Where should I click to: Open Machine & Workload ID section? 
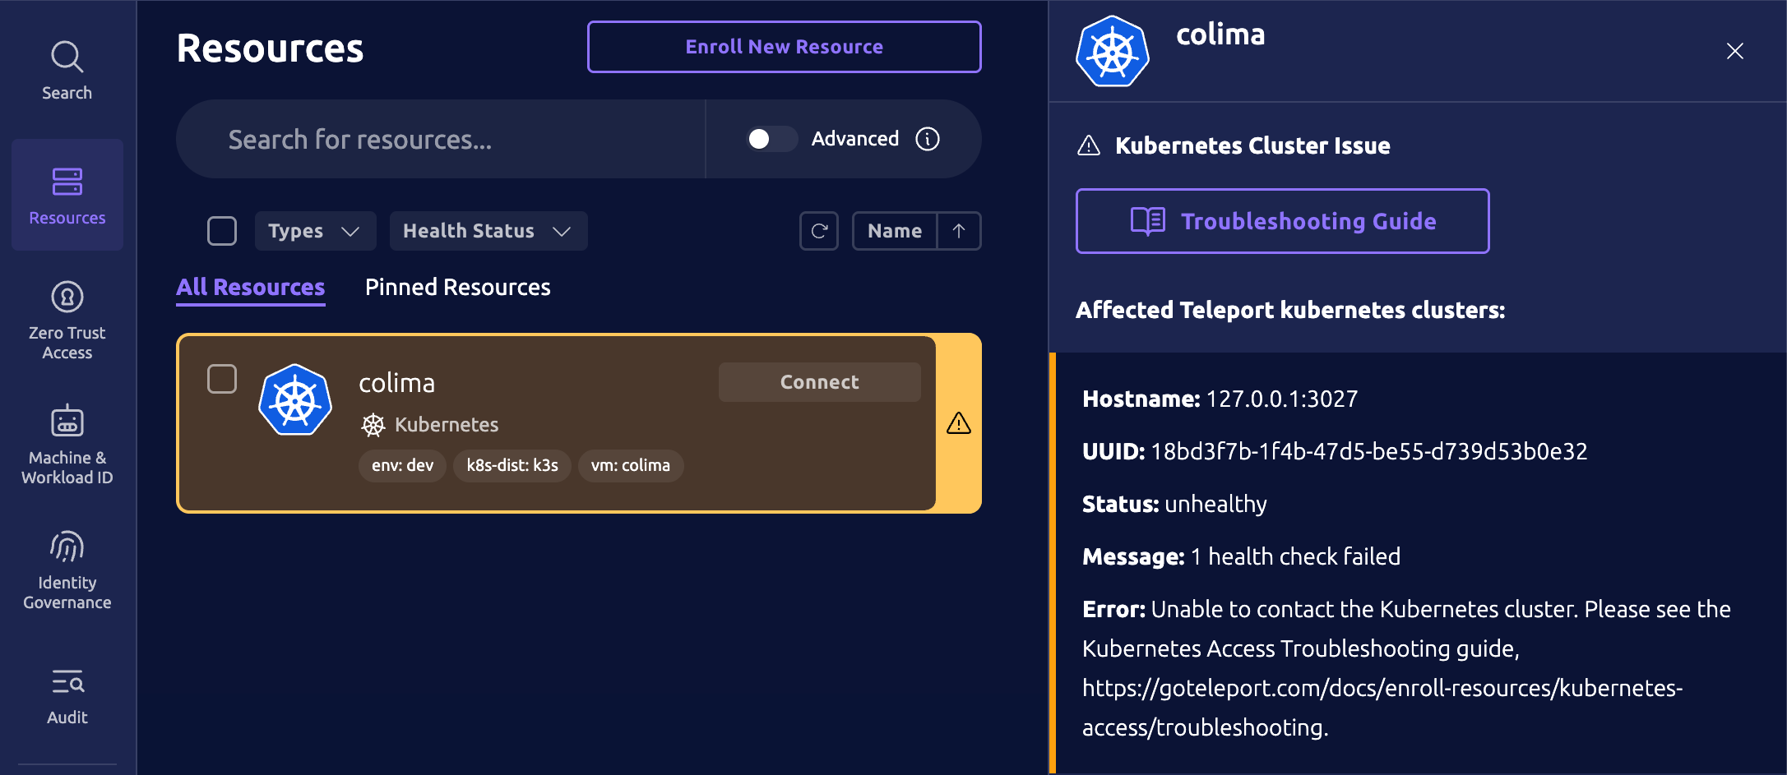66,444
